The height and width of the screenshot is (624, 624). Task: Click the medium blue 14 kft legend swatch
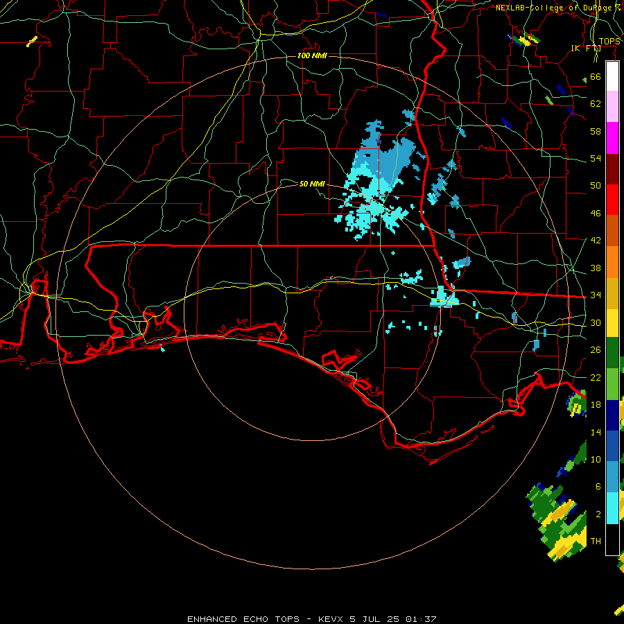click(x=612, y=446)
